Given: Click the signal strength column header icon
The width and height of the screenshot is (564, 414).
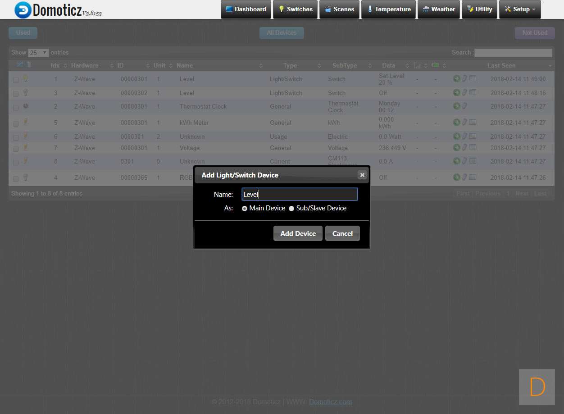Looking at the screenshot, I should point(417,66).
